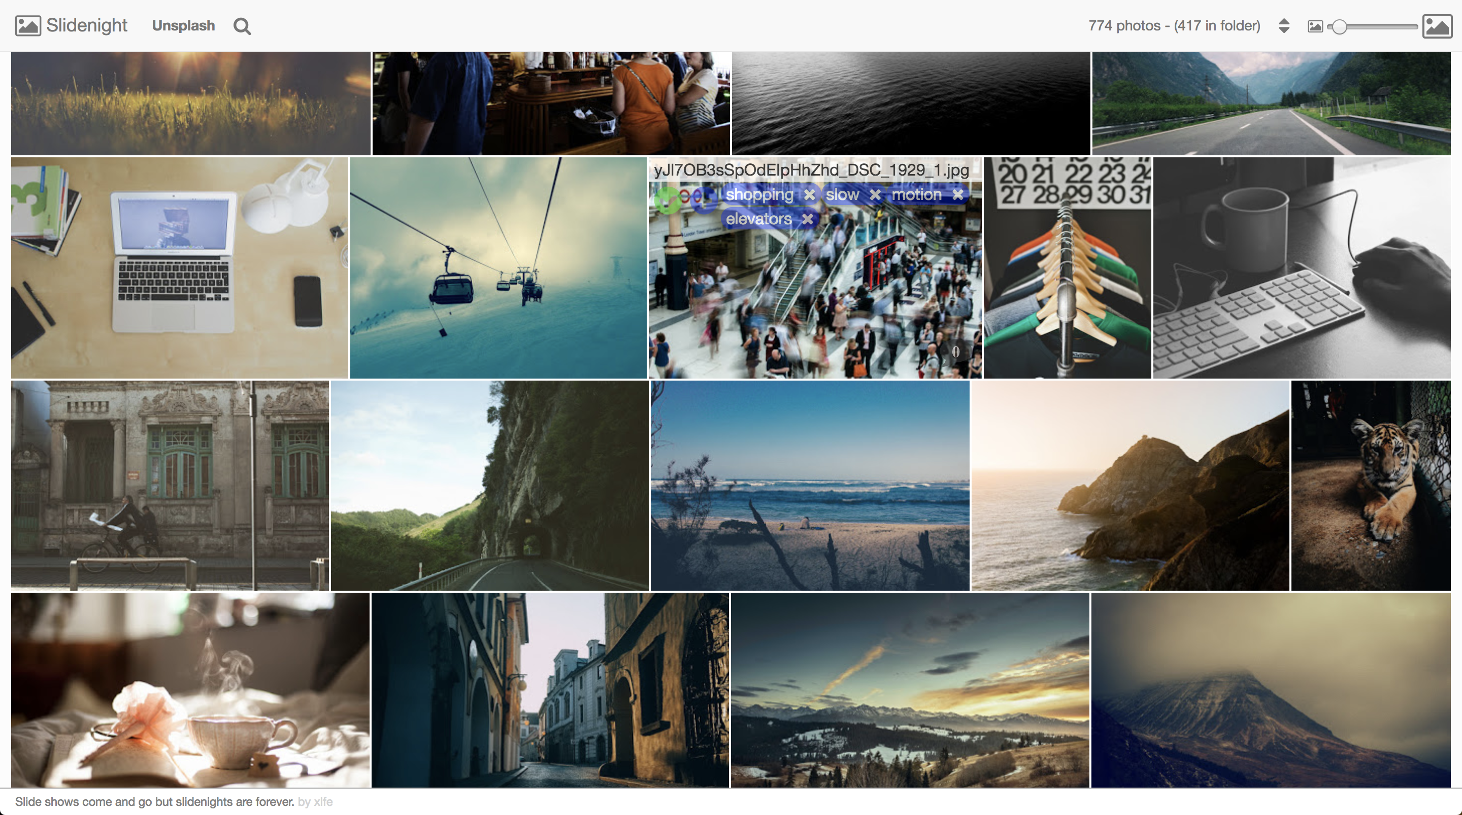Remove the shopping tag

click(x=809, y=195)
